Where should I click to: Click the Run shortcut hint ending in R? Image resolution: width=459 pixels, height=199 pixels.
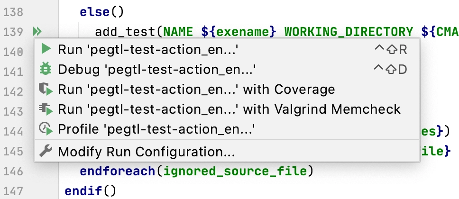click(391, 50)
